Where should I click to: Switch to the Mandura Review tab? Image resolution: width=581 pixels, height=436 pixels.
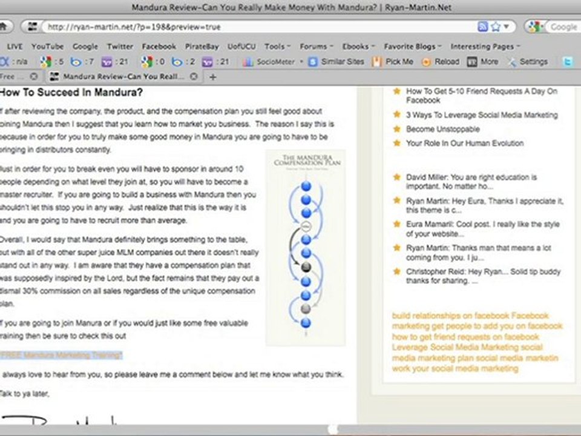pos(123,77)
